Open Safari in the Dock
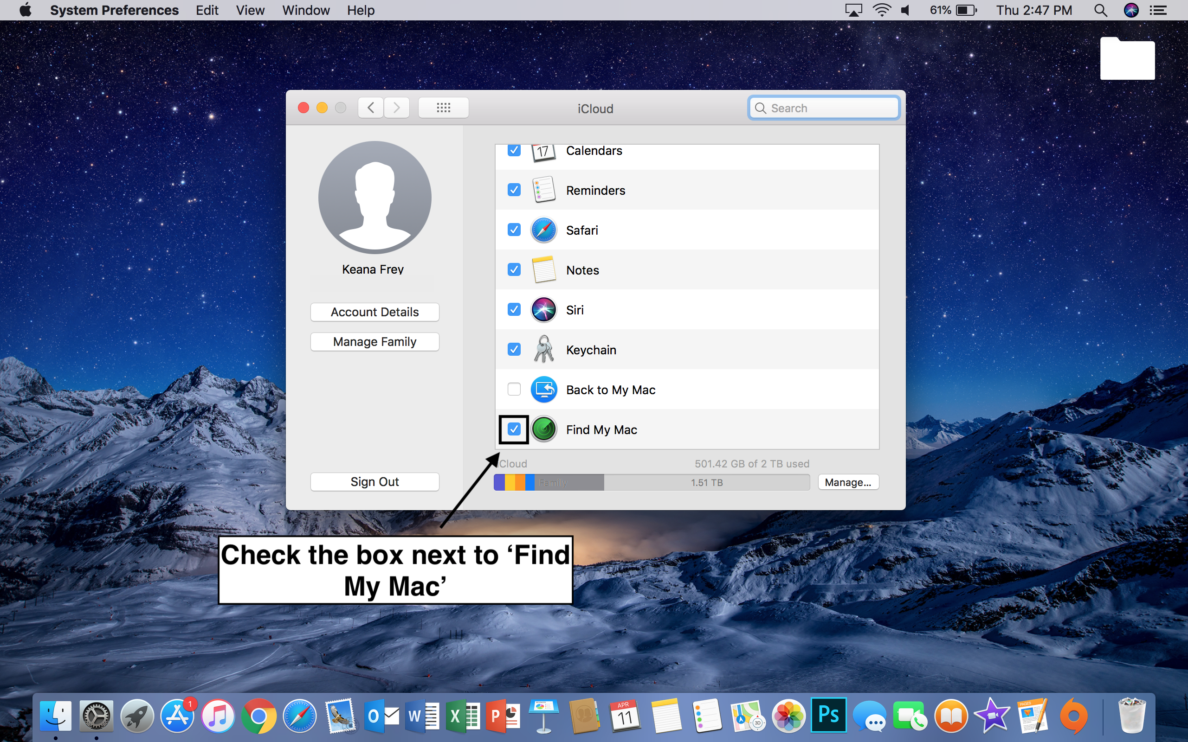 click(x=299, y=716)
